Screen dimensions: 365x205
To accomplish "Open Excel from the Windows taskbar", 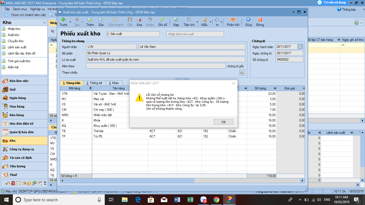I will [x=190, y=200].
